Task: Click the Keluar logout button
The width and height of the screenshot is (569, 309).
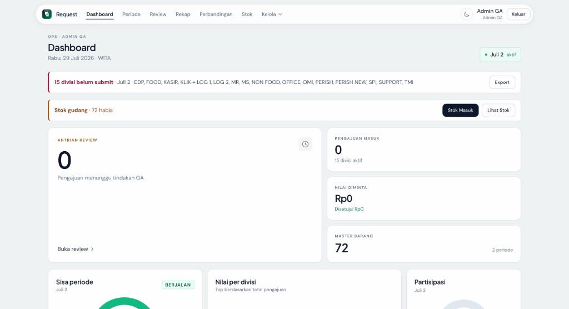Action: tap(518, 14)
